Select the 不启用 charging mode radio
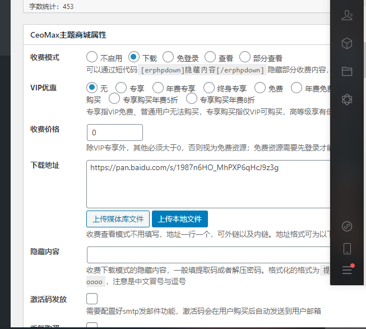This screenshot has width=366, height=329. tap(92, 57)
